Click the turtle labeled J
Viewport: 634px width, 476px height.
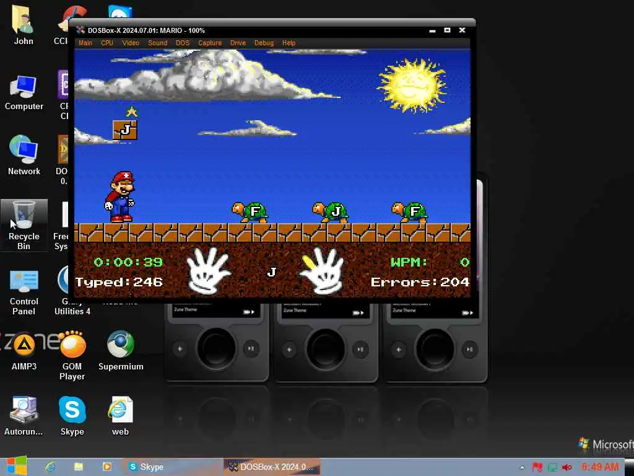click(x=331, y=212)
